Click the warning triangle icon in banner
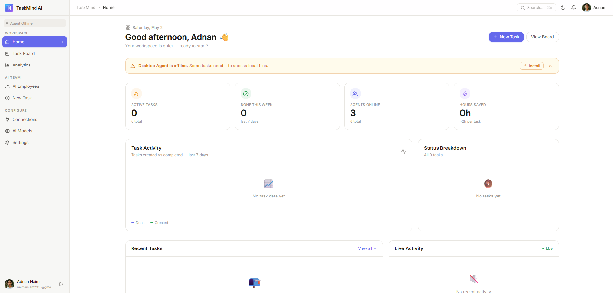Image resolution: width=613 pixels, height=293 pixels. coord(133,66)
